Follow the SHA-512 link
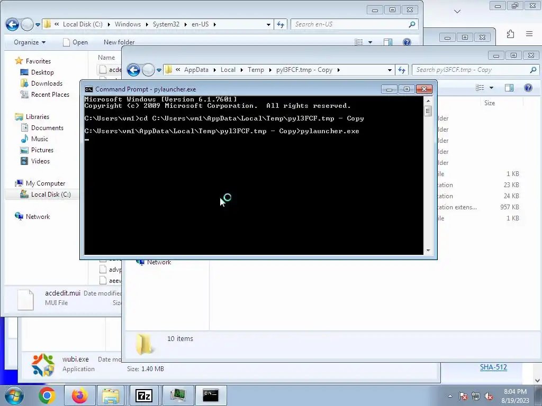 [493, 367]
